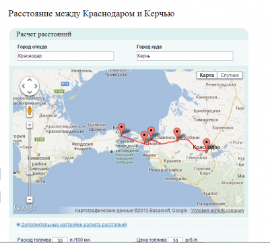Screen dimensions: 270x243
Task: Click the Феодосия label on map
Action: (82, 144)
